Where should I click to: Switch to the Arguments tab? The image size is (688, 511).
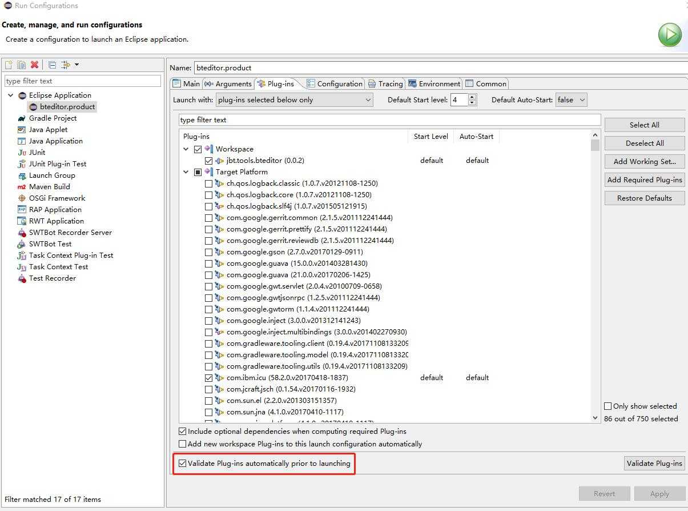click(x=228, y=83)
